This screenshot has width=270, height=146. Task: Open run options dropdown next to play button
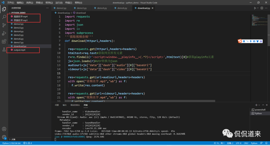(258, 8)
